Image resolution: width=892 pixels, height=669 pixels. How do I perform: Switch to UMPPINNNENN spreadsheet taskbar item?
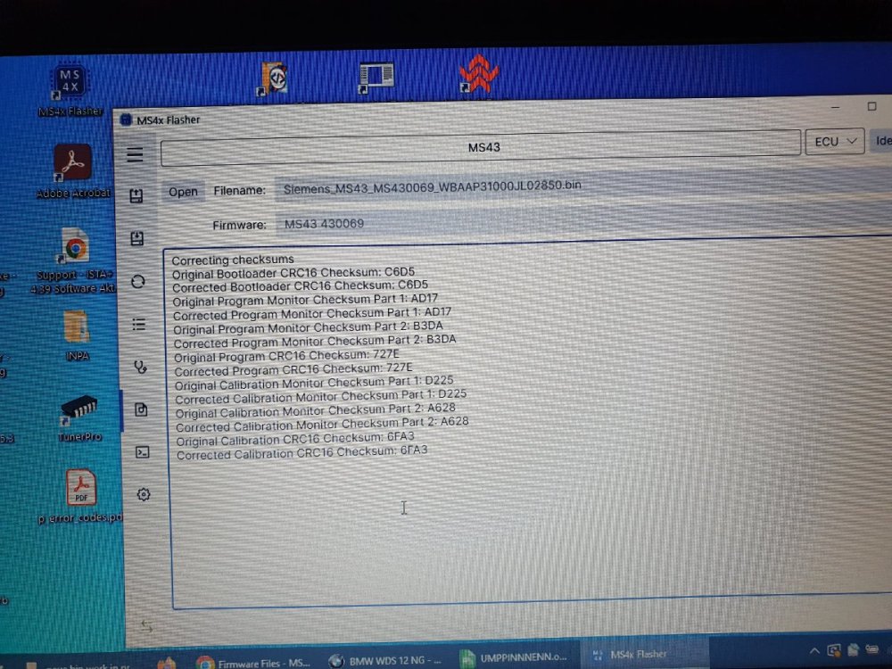[515, 658]
